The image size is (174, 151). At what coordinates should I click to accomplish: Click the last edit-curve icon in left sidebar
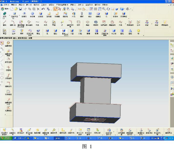[x=8, y=109]
